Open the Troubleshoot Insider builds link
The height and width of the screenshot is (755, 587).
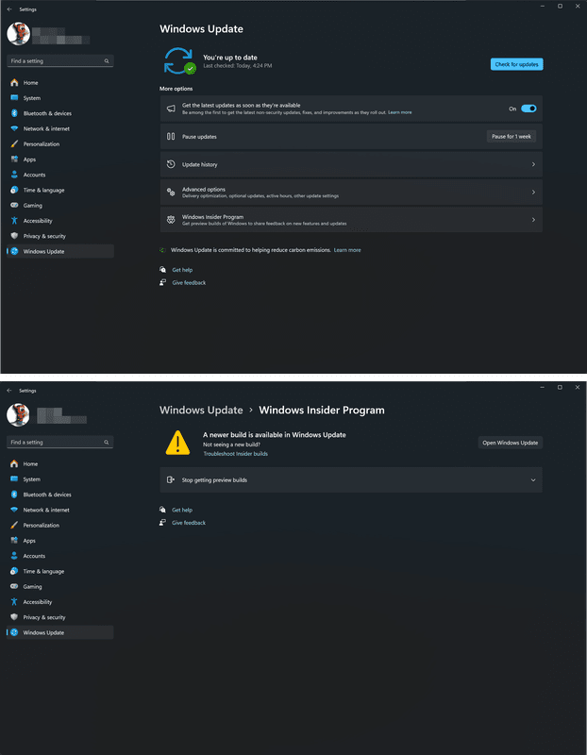(x=236, y=454)
